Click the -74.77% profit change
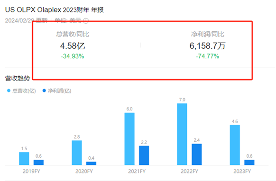This screenshot has height=181, width=276. pos(208,56)
